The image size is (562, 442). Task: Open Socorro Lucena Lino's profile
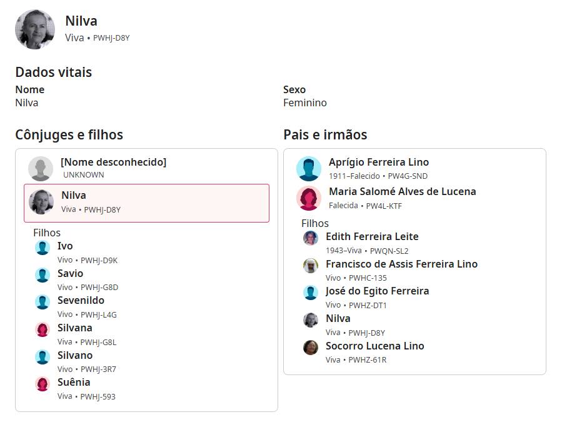tap(374, 346)
